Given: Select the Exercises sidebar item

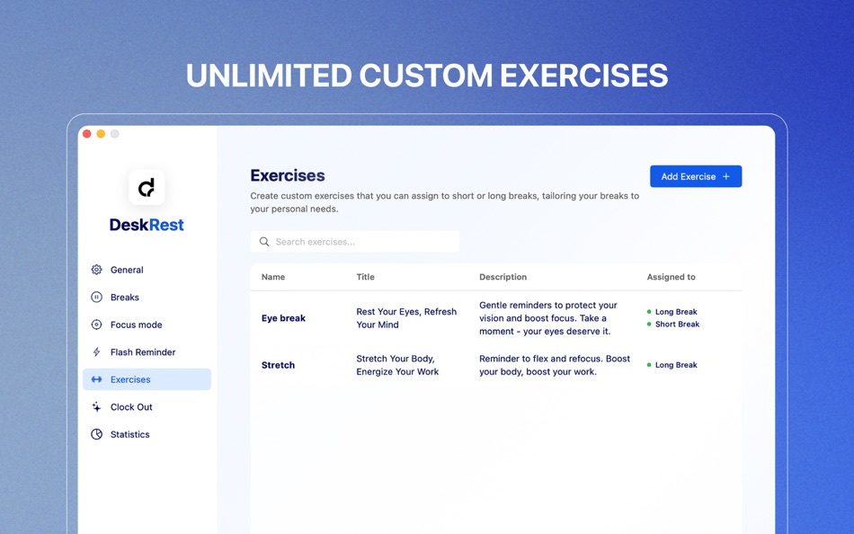Looking at the screenshot, I should (147, 379).
